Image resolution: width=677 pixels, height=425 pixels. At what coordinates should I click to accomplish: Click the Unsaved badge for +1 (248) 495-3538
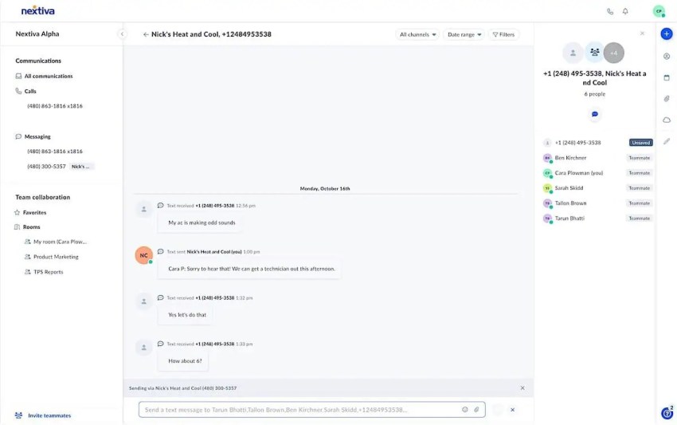point(640,143)
